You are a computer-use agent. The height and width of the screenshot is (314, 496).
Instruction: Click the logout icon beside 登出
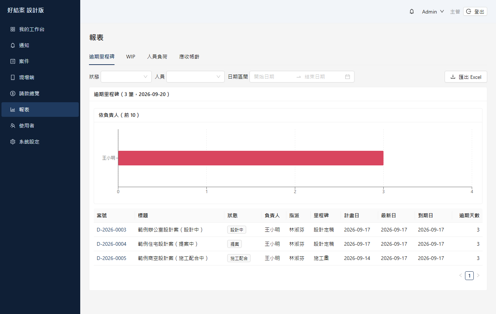click(469, 12)
